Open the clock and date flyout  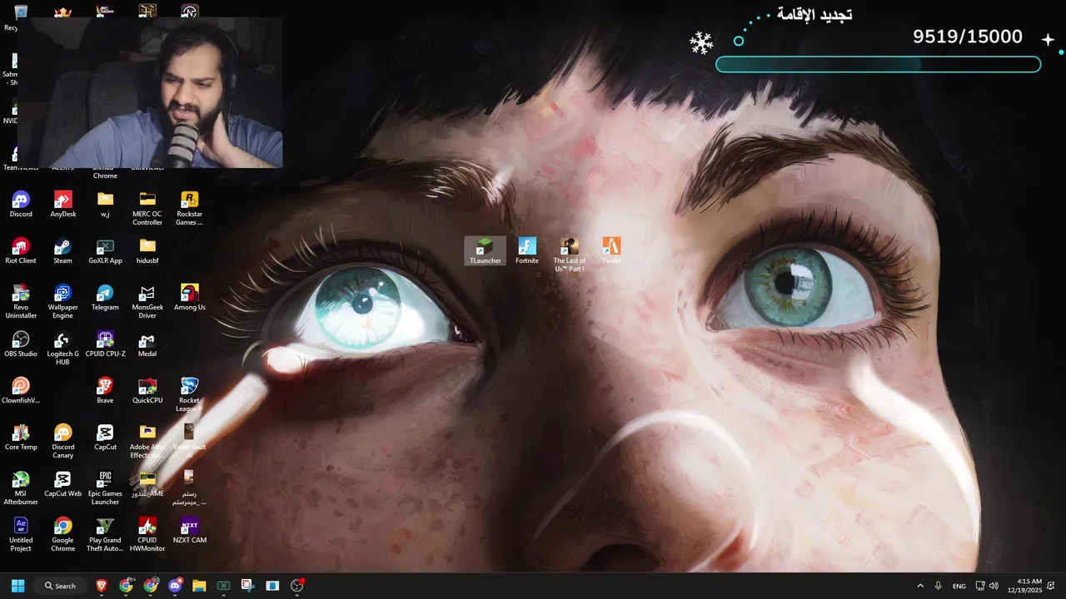[1024, 586]
